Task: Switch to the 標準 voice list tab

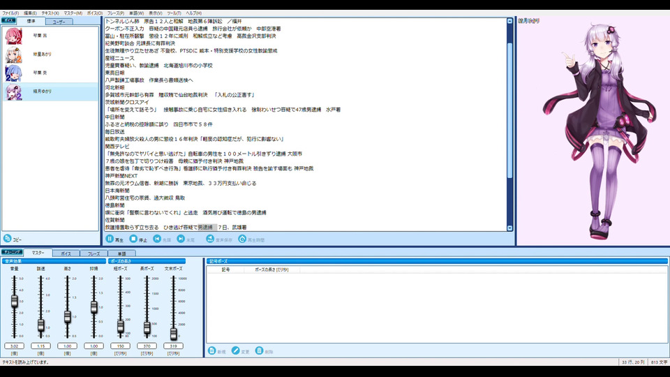Action: tap(31, 21)
